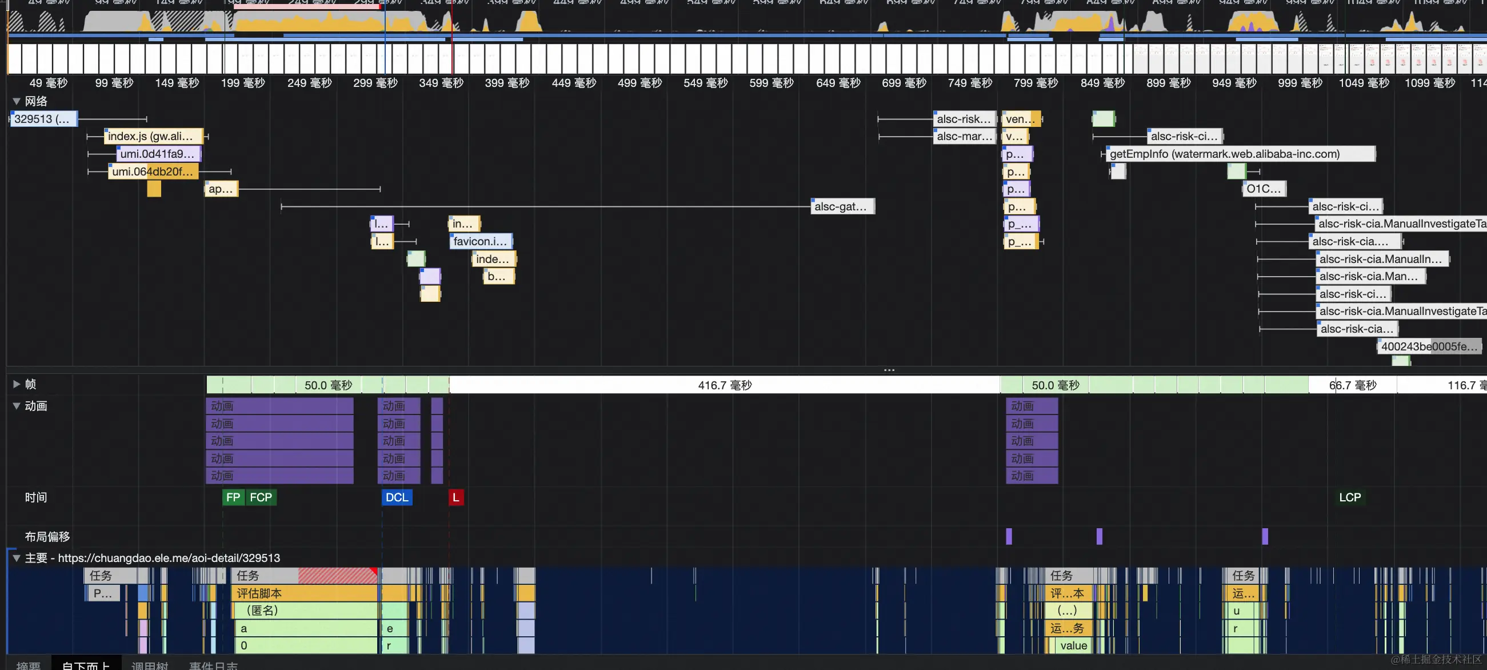This screenshot has width=1487, height=670.
Task: Select the getEmpInfo network request bar
Action: click(x=1240, y=154)
